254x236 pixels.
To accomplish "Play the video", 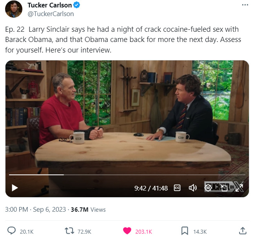I will click(x=15, y=188).
